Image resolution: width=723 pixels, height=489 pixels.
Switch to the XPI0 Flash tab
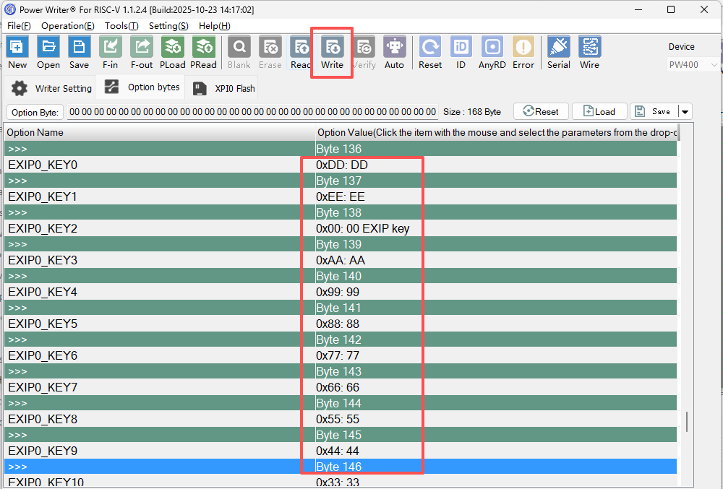[224, 89]
